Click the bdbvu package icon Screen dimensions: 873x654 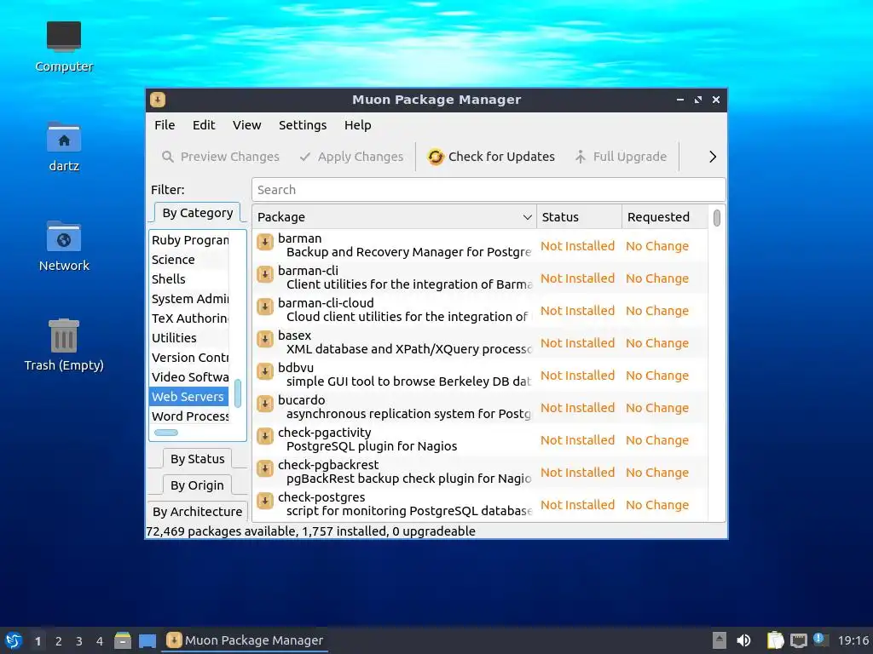click(265, 371)
